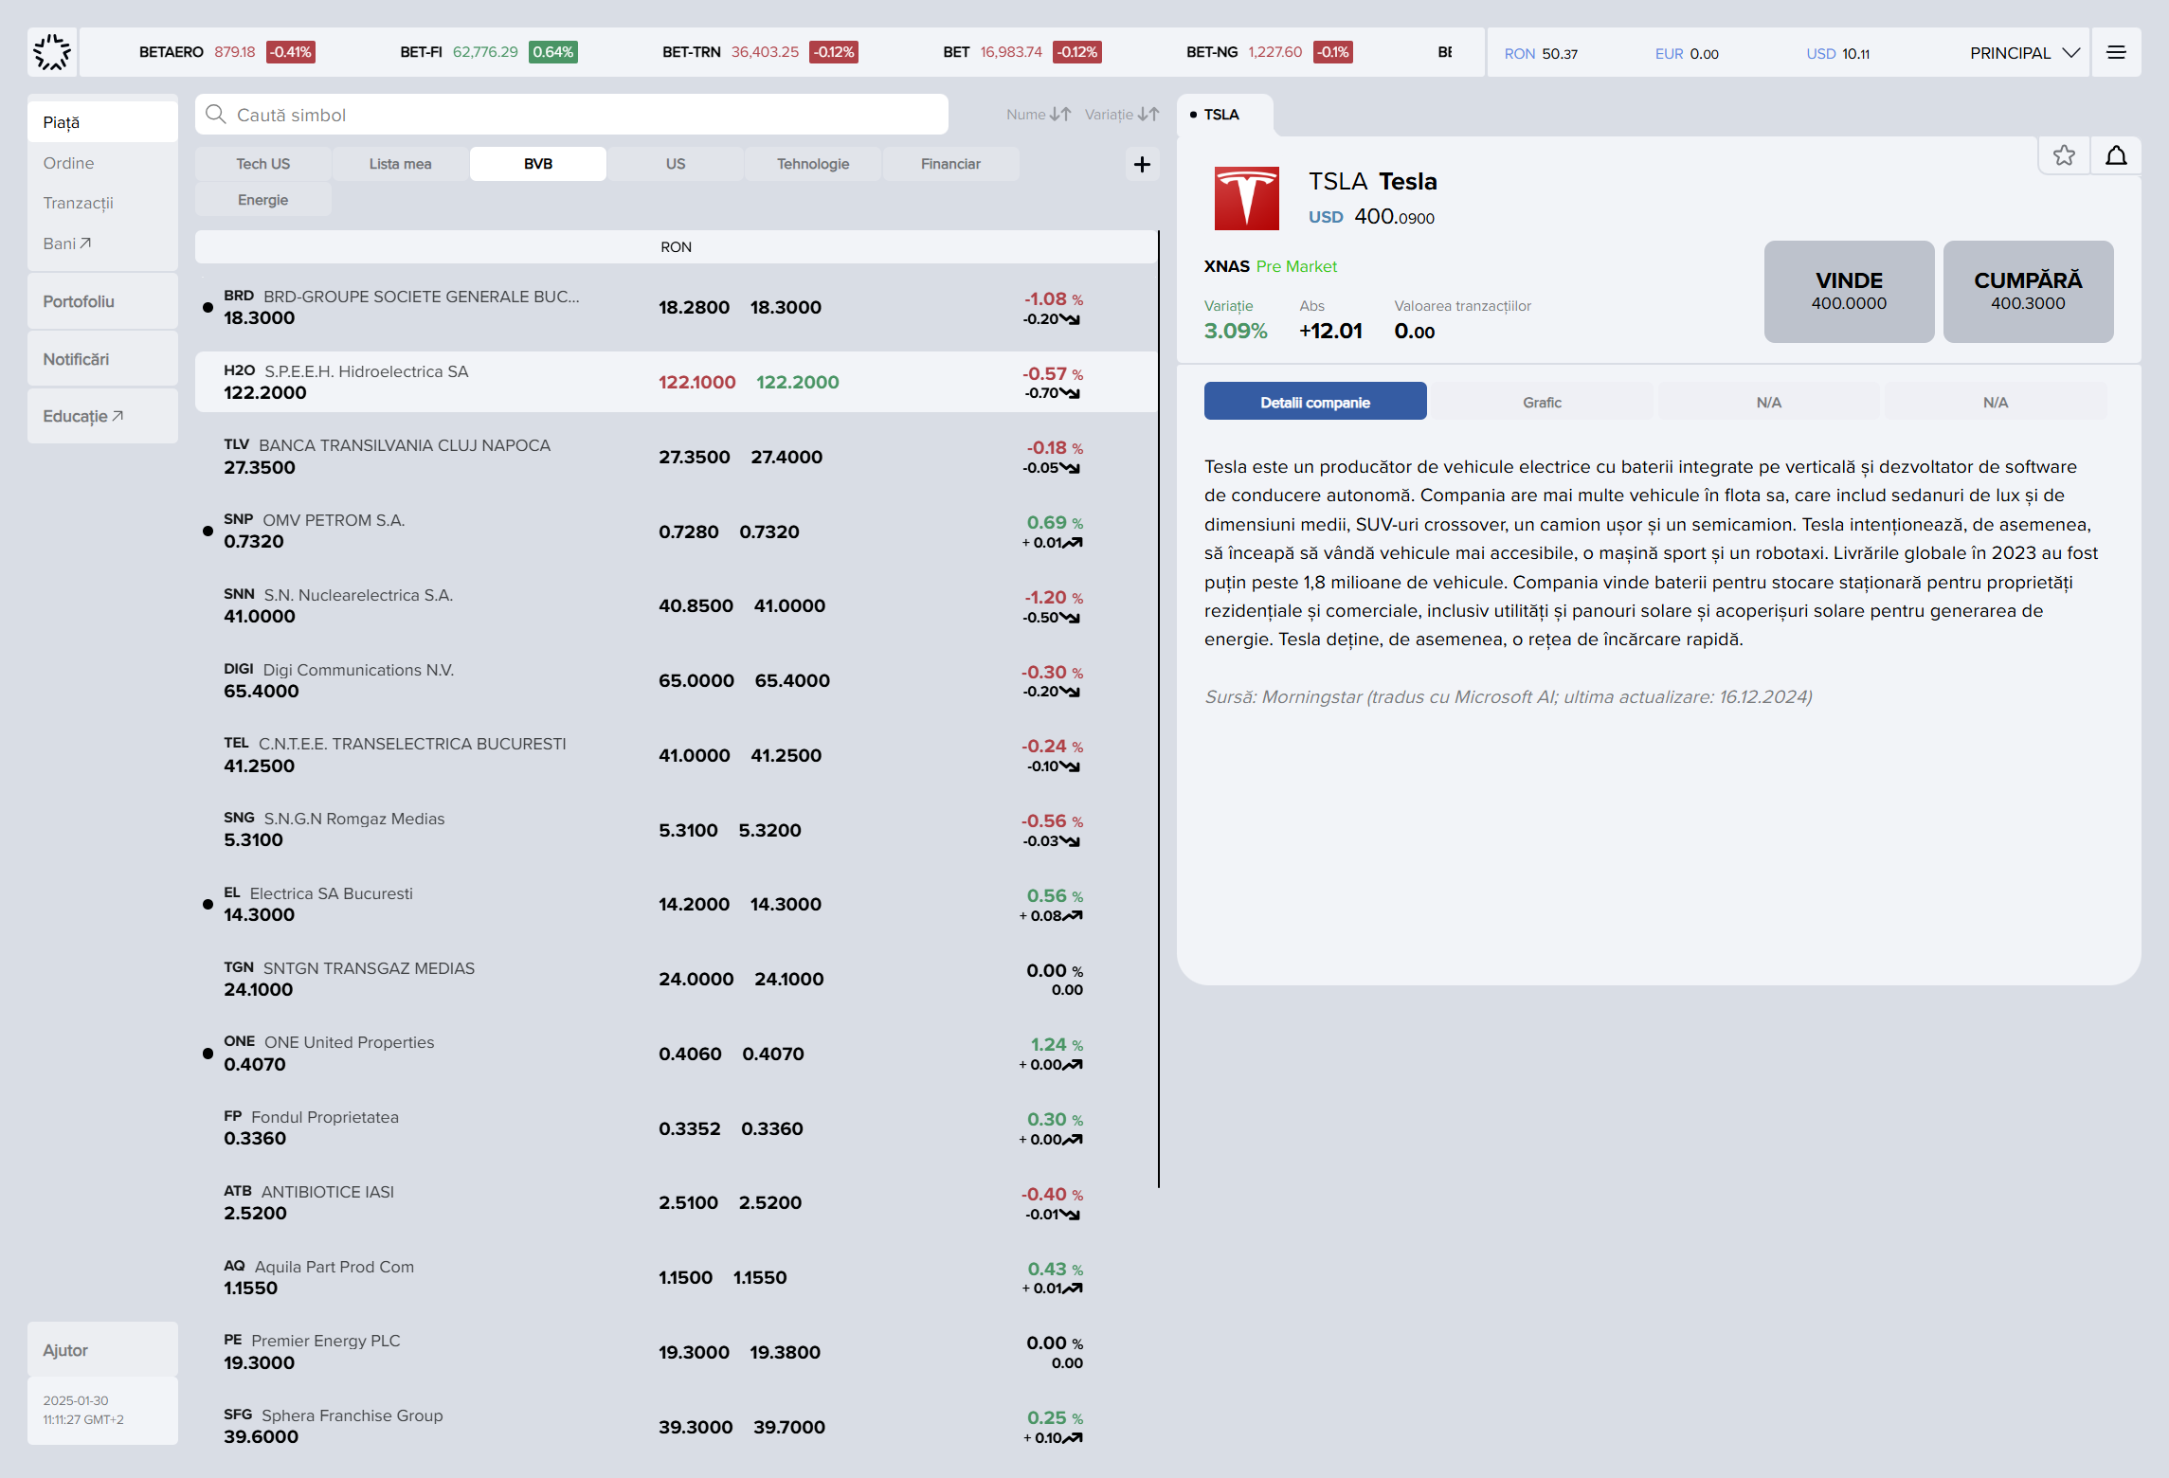Open the PRINCIPAL account dropdown

click(2024, 53)
